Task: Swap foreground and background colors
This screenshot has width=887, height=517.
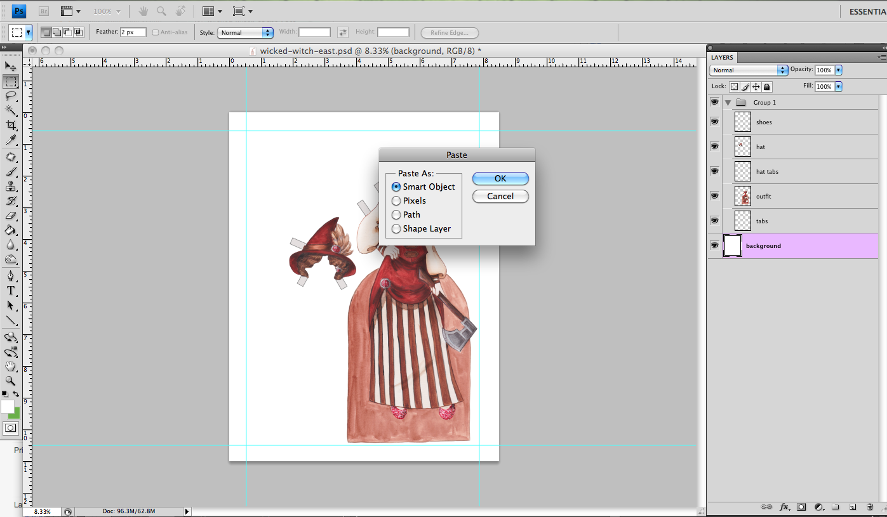Action: (16, 394)
